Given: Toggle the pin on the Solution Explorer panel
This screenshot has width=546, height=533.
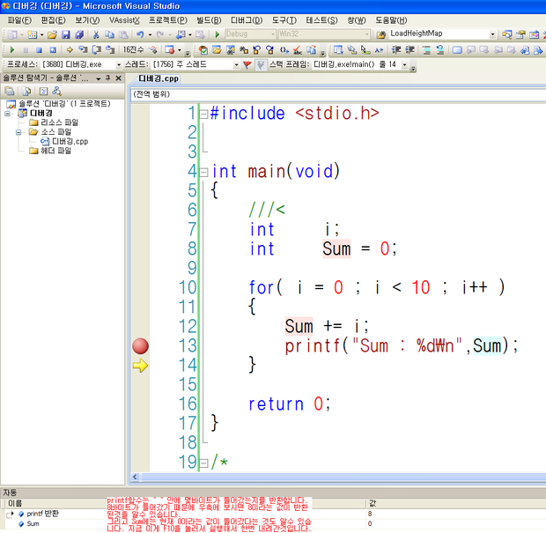Looking at the screenshot, I should [x=108, y=78].
